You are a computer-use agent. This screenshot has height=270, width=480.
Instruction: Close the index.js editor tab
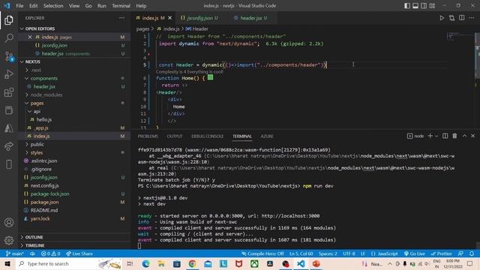click(170, 18)
